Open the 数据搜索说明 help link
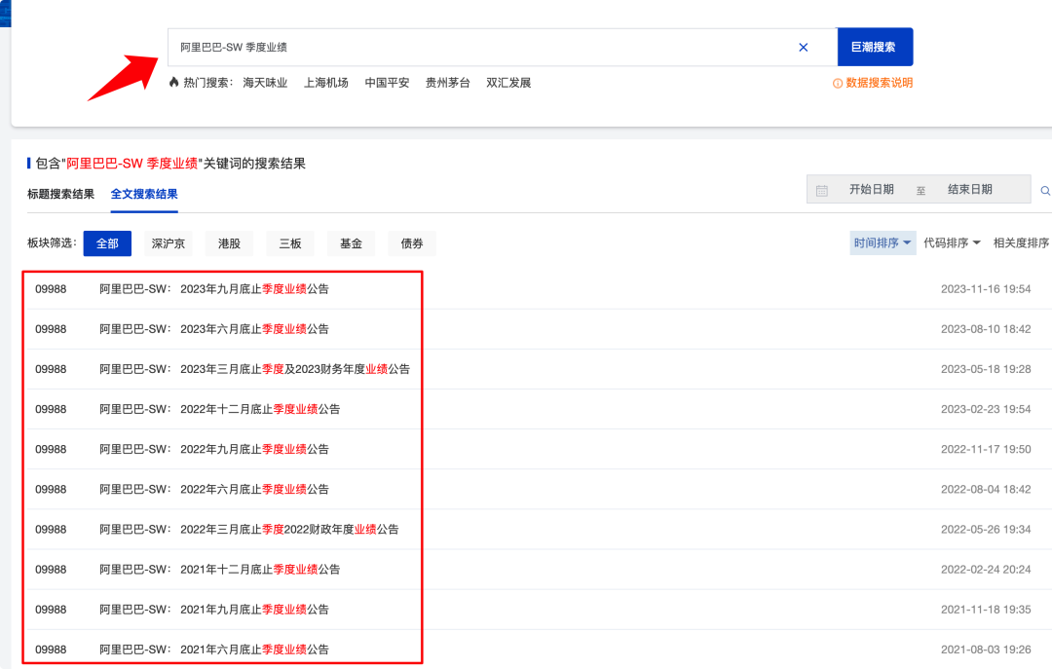Viewport: 1052px width, 669px height. pos(879,83)
